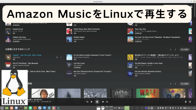Click artist name Geek Music
196x110 pixels.
pyautogui.click(x=16, y=57)
